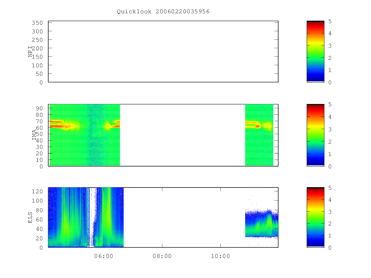Click the NPI panel color scale bar
The height and width of the screenshot is (278, 371).
point(315,52)
